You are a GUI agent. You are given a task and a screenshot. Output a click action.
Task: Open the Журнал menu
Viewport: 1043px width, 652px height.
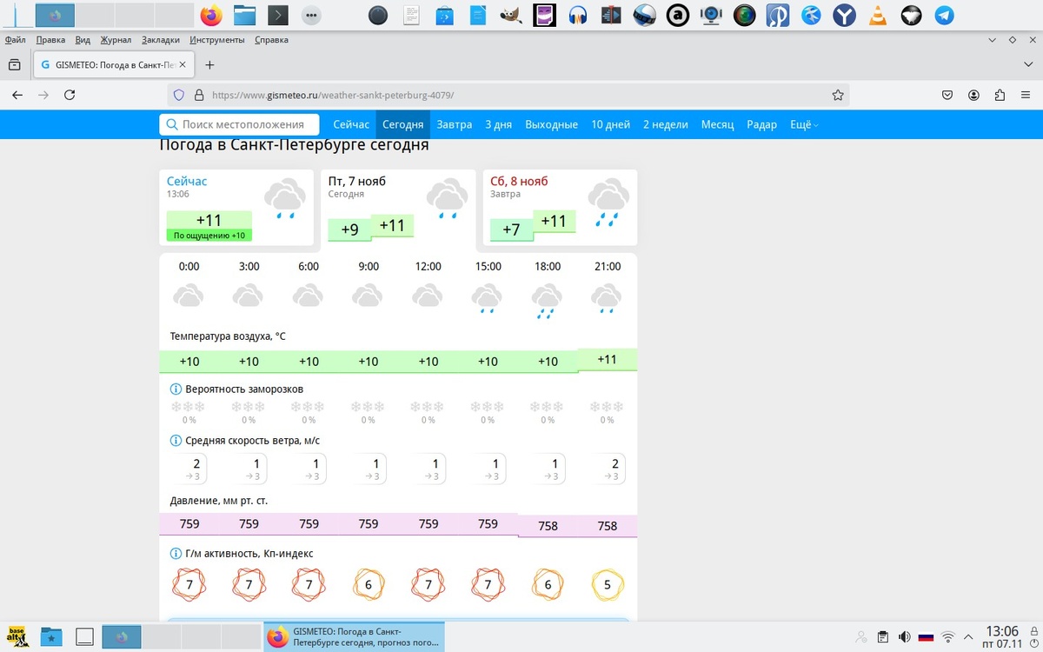click(116, 40)
